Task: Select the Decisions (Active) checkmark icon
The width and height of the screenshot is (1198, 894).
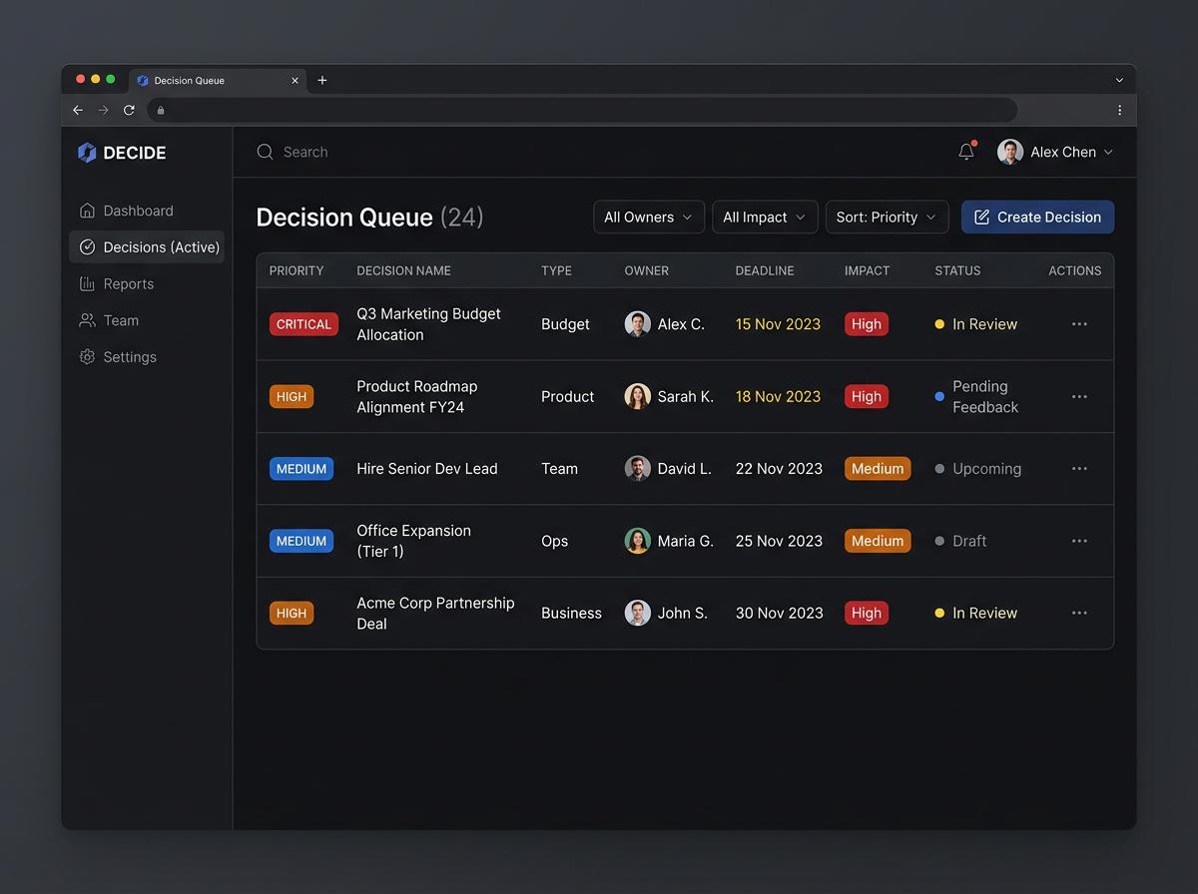Action: pyautogui.click(x=88, y=246)
